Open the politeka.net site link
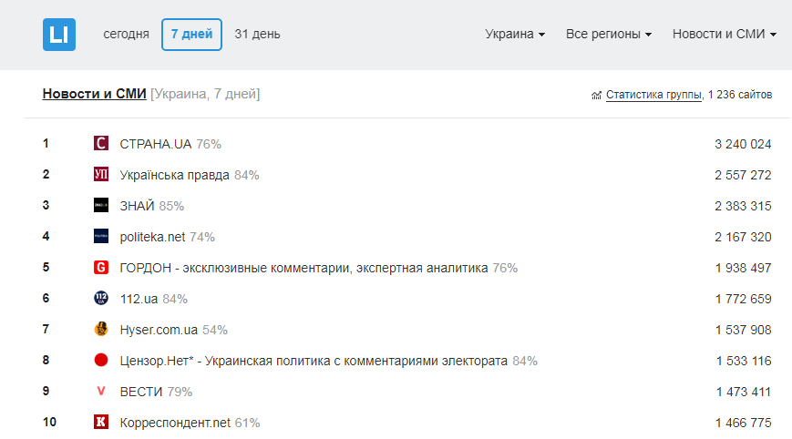The image size is (792, 439). [152, 237]
